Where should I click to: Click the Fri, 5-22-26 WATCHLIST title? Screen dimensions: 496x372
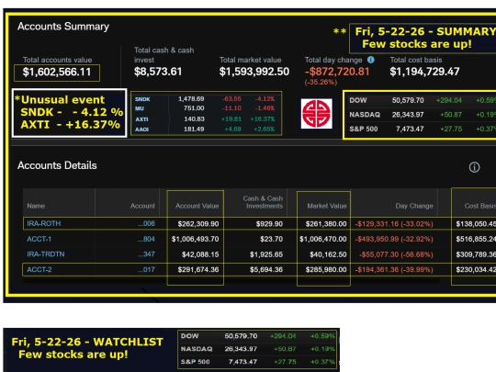(87, 342)
